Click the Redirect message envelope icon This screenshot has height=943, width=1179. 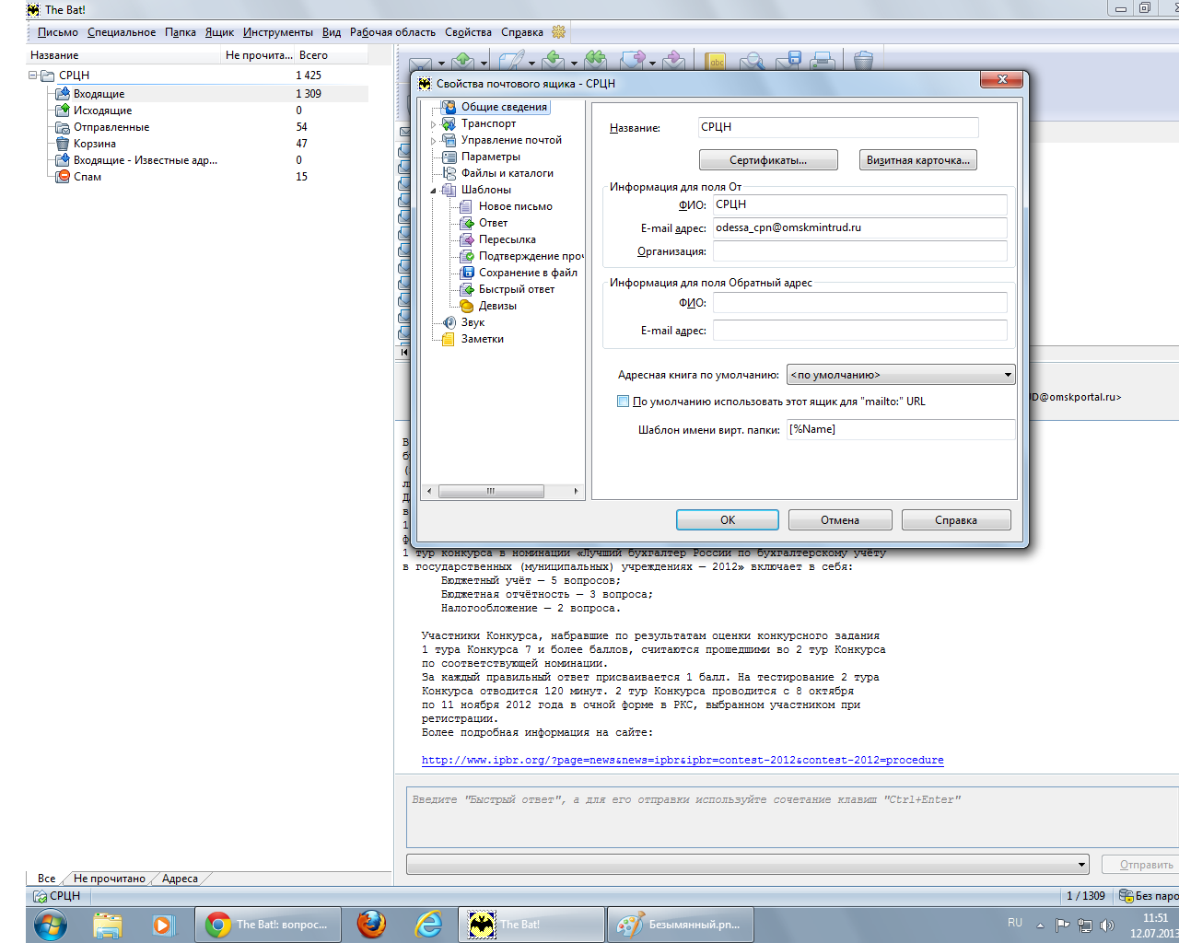(674, 61)
